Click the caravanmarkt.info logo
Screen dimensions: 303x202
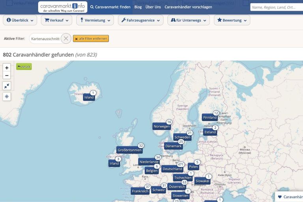pyautogui.click(x=63, y=7)
